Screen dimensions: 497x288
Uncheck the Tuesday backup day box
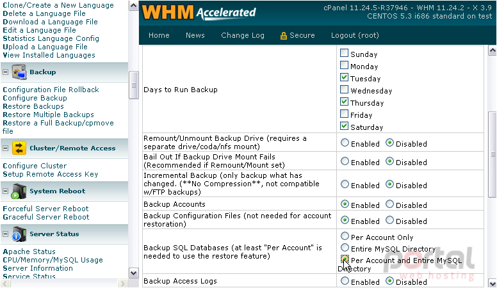point(344,77)
